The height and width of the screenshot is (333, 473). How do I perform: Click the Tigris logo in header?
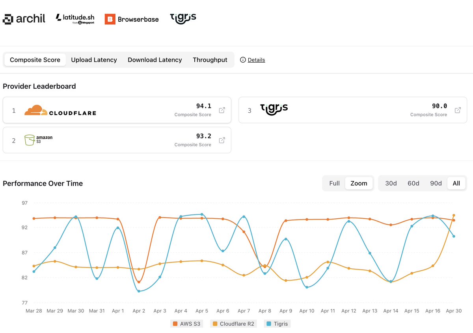[183, 19]
